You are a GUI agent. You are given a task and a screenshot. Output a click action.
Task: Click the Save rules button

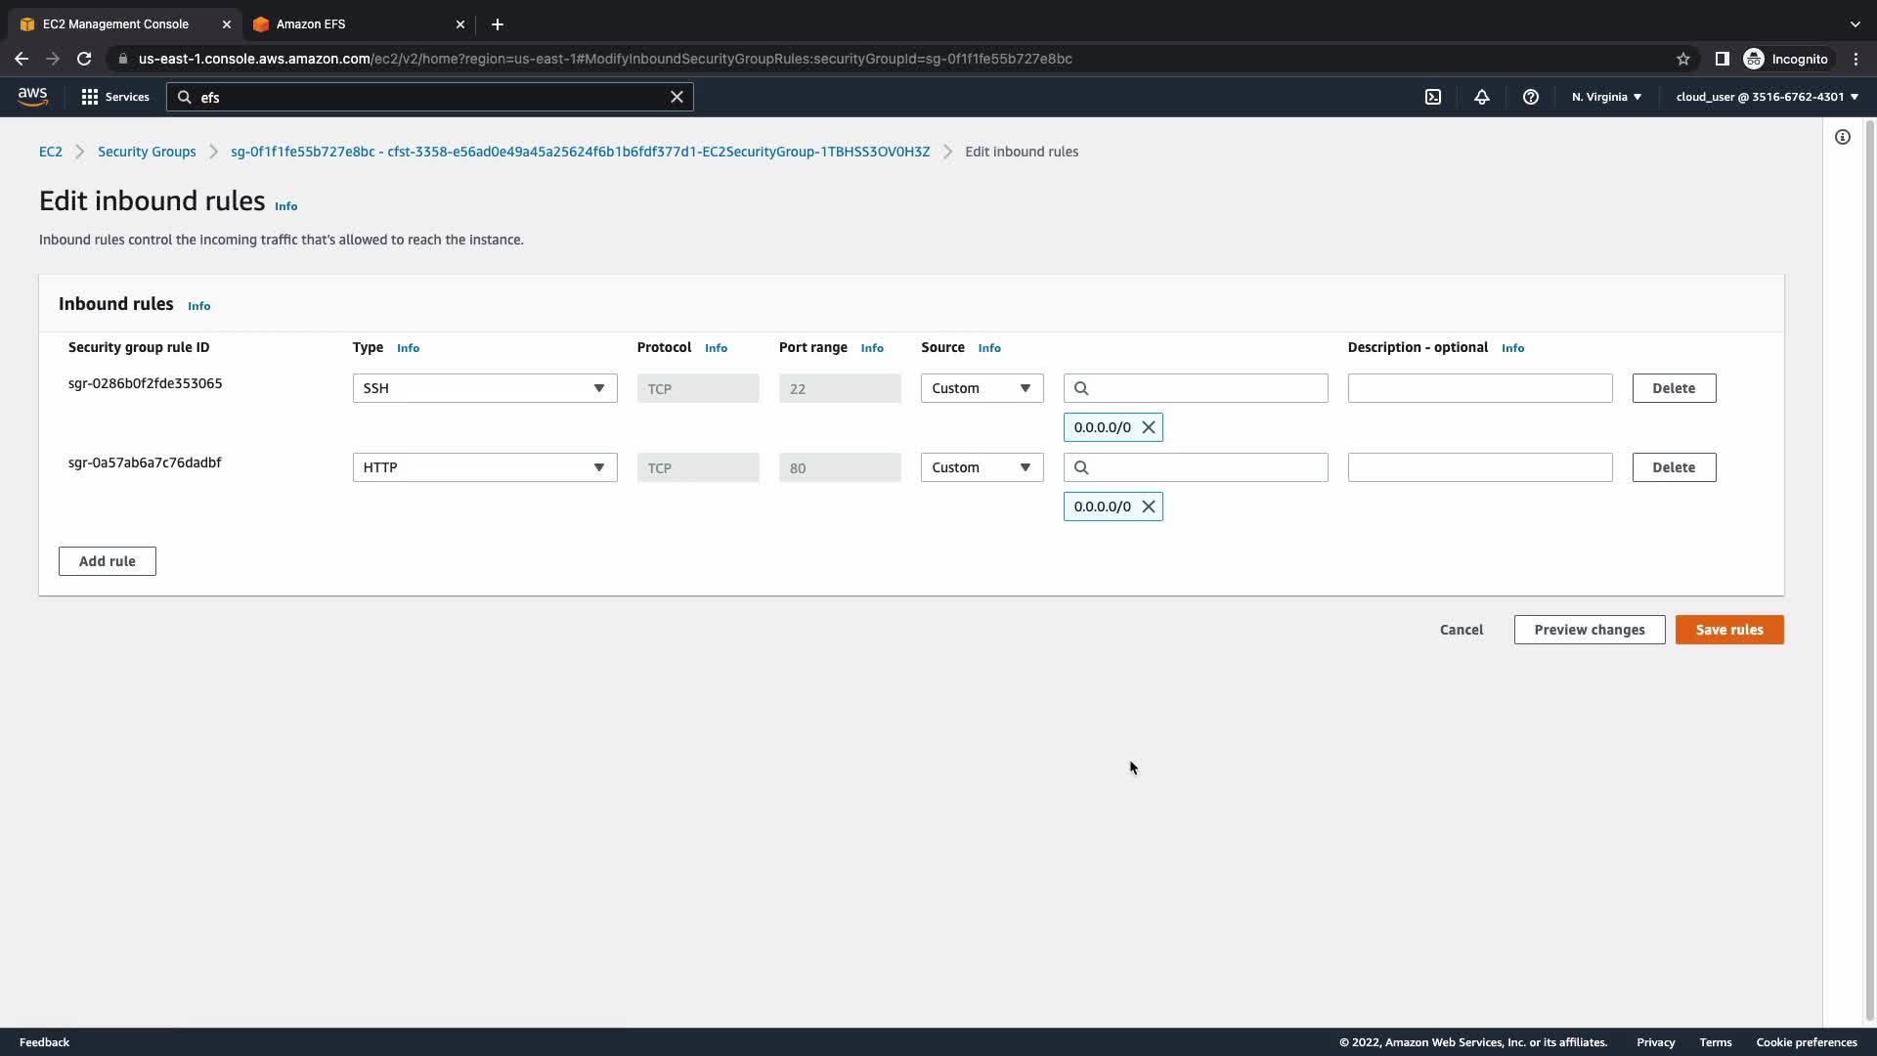(1728, 630)
